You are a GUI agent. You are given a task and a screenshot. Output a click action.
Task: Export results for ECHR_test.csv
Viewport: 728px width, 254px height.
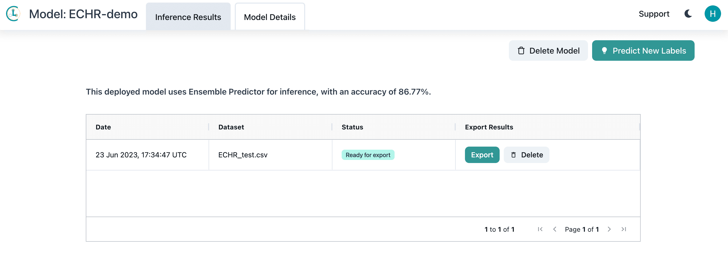[482, 155]
